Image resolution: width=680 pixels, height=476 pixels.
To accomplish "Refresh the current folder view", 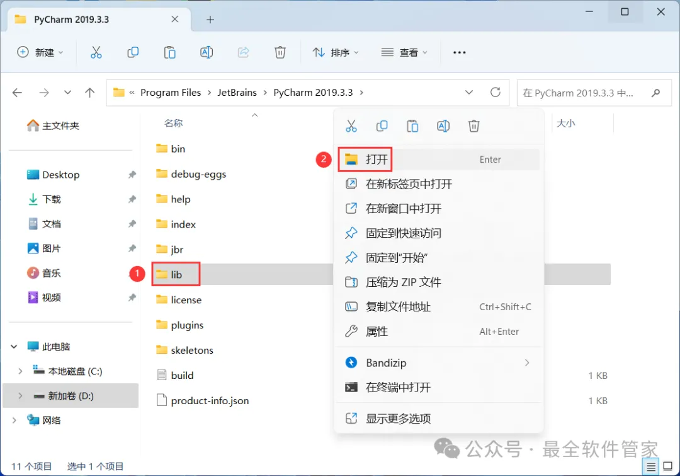I will point(496,92).
